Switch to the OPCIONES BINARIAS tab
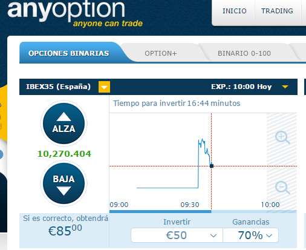The height and width of the screenshot is (250, 306). click(68, 53)
